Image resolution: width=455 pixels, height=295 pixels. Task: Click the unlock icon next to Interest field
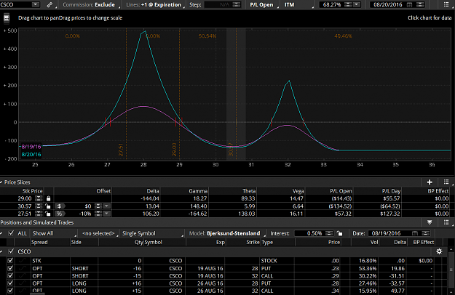tap(339, 233)
